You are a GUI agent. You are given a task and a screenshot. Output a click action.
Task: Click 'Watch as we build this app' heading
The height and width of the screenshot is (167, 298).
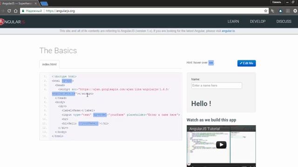(x=211, y=120)
